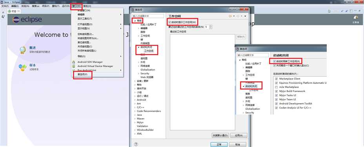This screenshot has height=147, width=364.
Task: Click the 取消 button
Action: click(x=237, y=144)
